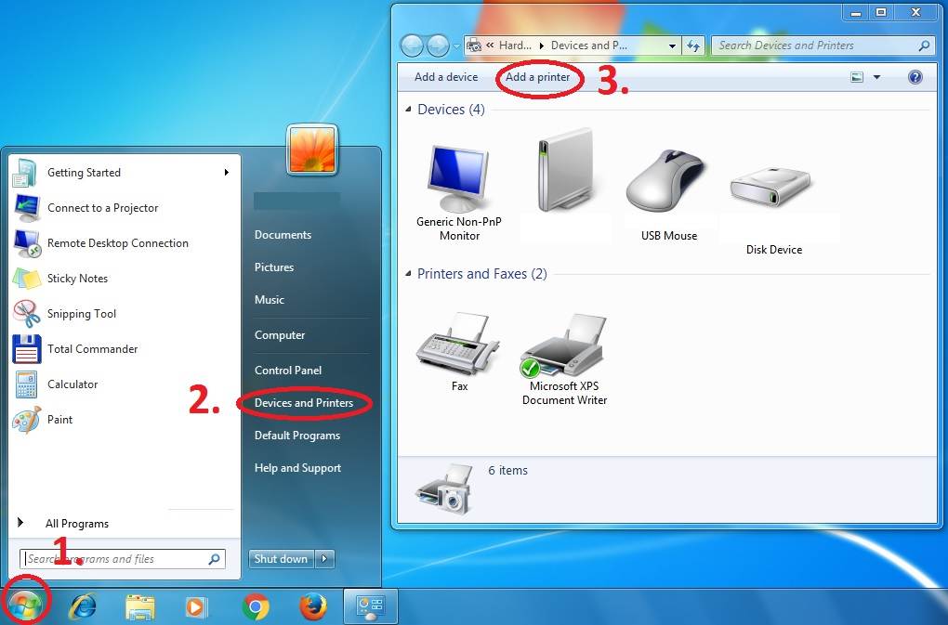Open Control Panel
Image resolution: width=948 pixels, height=625 pixels.
point(288,371)
